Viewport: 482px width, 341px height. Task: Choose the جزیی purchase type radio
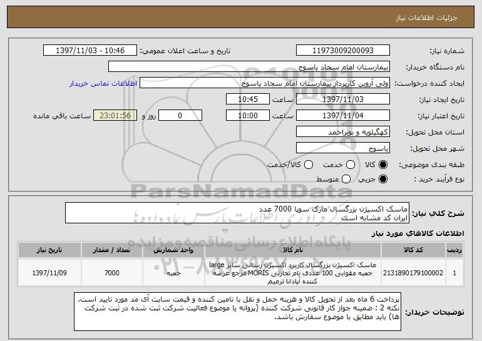coord(383,179)
